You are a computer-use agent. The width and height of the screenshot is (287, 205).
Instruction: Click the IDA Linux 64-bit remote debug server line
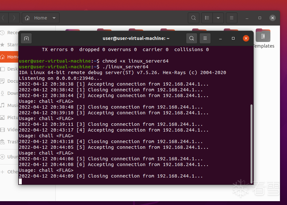click(123, 72)
